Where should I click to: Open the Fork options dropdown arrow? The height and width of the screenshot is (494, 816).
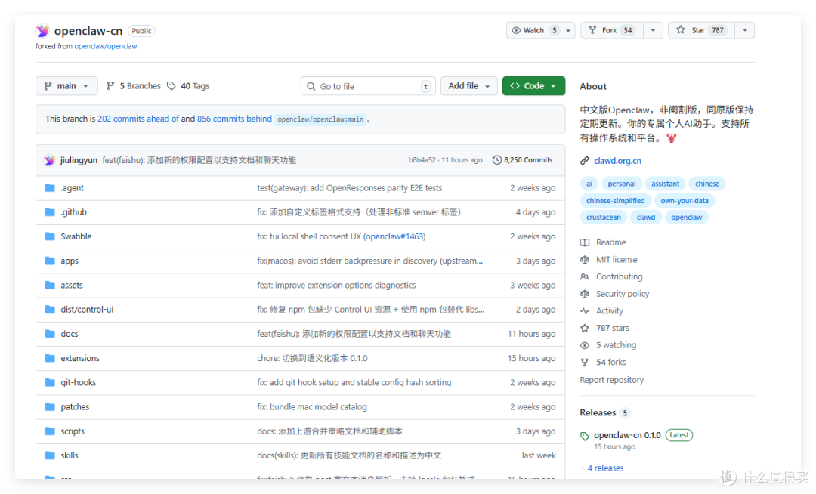coord(653,31)
